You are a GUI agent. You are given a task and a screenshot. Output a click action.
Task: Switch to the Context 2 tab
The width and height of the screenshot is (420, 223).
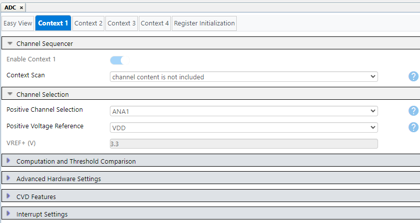tap(88, 23)
